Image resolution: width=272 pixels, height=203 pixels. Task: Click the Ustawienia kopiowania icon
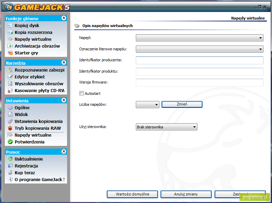[10, 122]
